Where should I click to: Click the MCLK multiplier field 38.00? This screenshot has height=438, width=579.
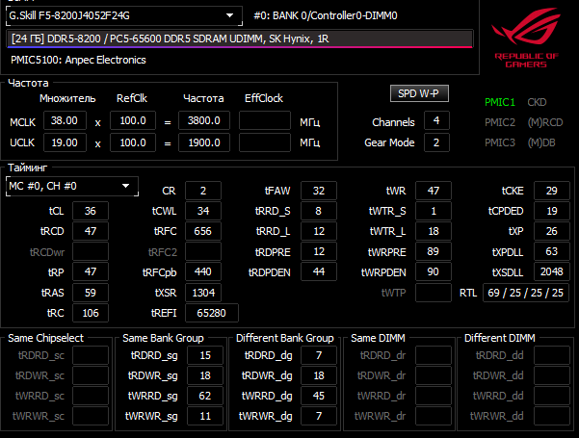coord(65,120)
